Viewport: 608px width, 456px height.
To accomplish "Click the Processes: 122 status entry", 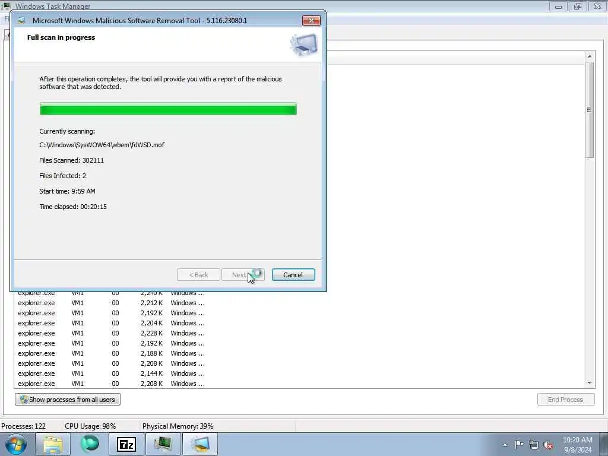I will point(24,426).
